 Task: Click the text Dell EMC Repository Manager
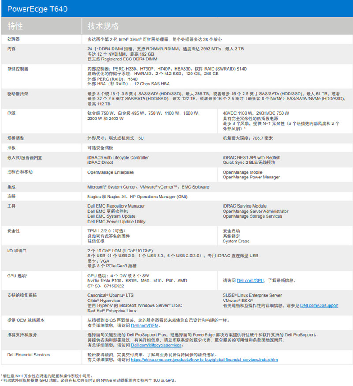(x=116, y=206)
